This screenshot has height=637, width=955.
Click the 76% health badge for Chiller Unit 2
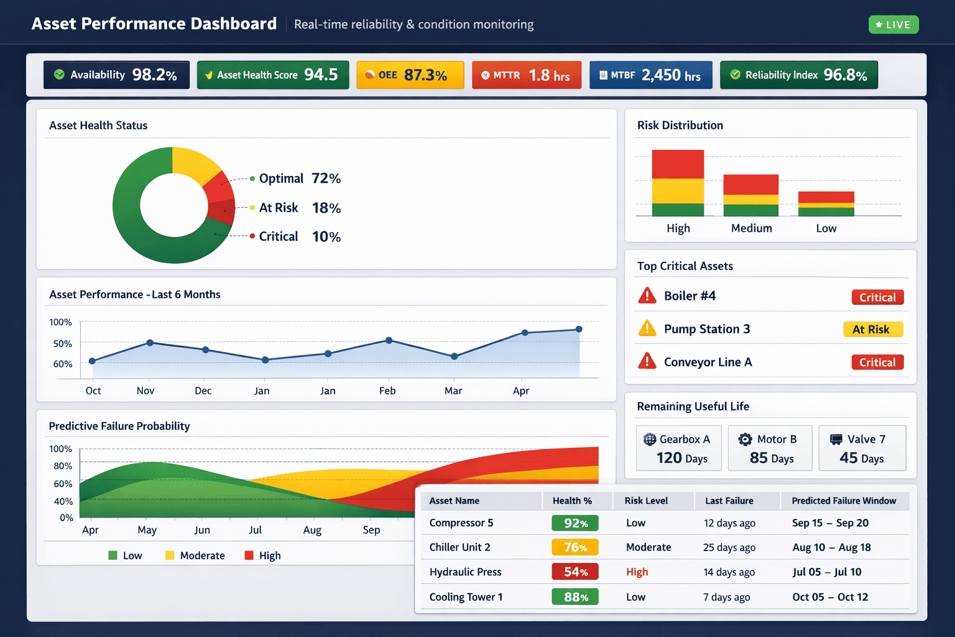575,547
